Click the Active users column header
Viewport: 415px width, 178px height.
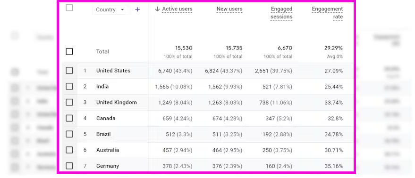[x=177, y=9]
